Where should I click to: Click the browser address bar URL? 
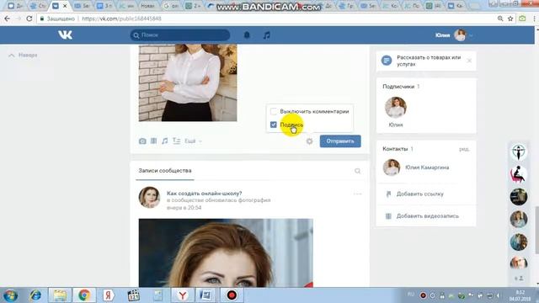coord(121,19)
